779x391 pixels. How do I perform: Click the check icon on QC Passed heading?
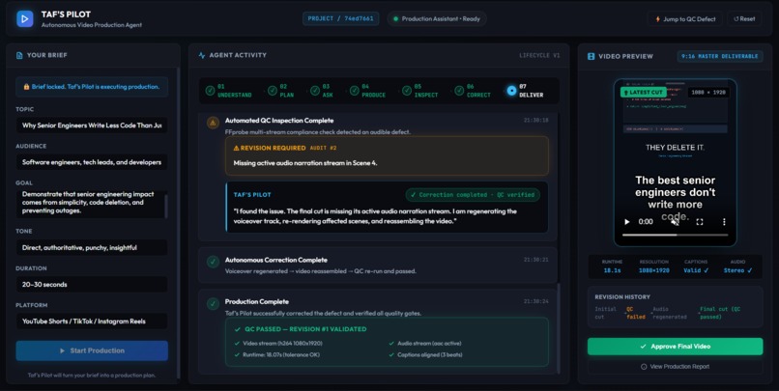coord(238,329)
